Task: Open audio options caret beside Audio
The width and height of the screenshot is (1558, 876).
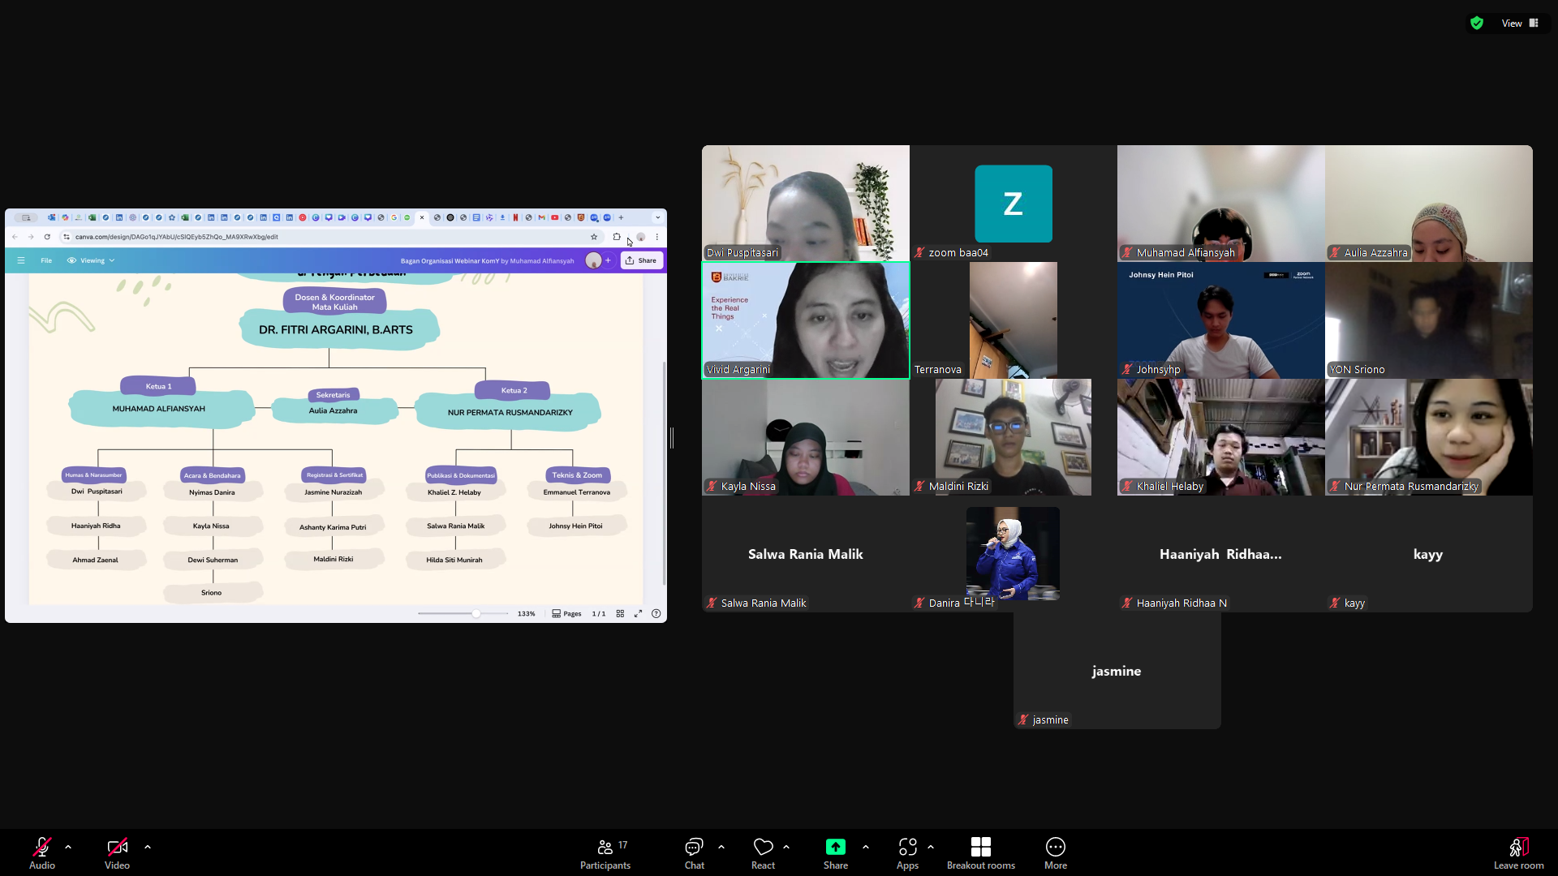Action: 68,847
